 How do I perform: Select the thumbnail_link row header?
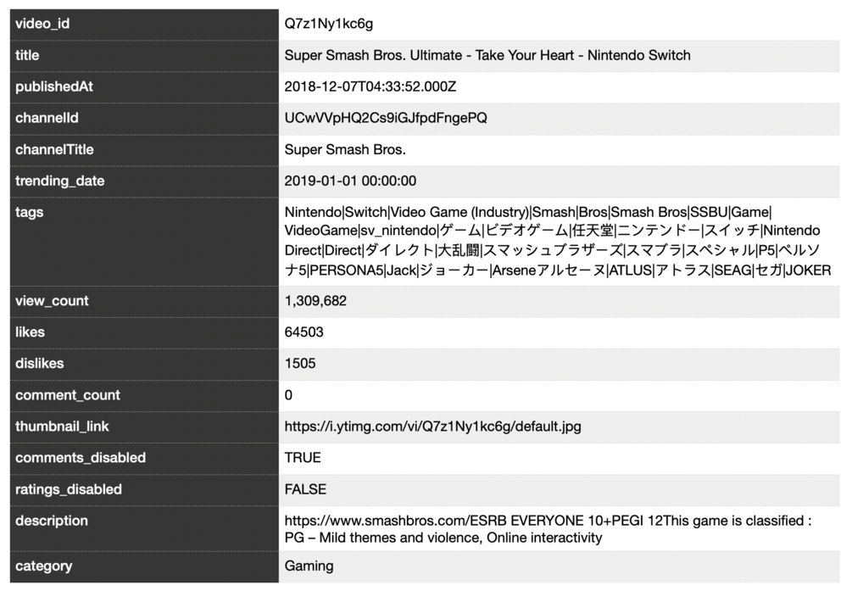(62, 427)
